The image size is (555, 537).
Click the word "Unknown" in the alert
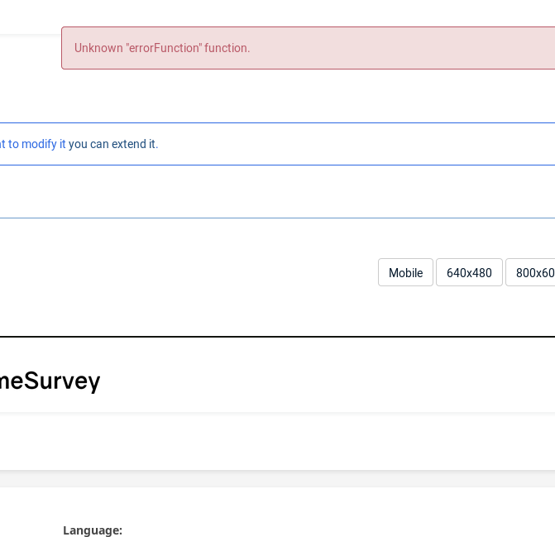tap(98, 48)
